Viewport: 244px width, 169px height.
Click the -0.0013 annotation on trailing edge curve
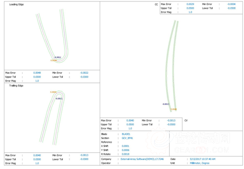[x=59, y=98]
